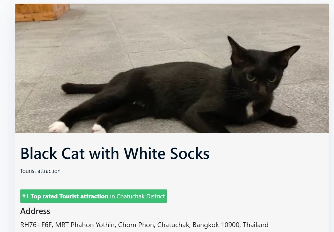This screenshot has height=232, width=334.
Task: Click the Tourist attraction category label
Action: [x=40, y=171]
